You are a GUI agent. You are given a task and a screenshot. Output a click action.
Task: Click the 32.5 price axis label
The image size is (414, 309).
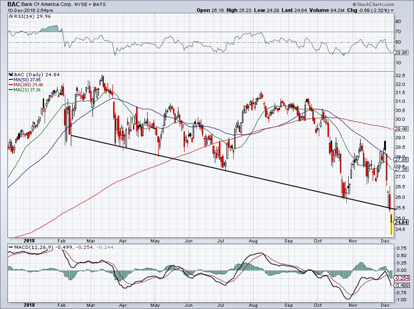(x=401, y=76)
